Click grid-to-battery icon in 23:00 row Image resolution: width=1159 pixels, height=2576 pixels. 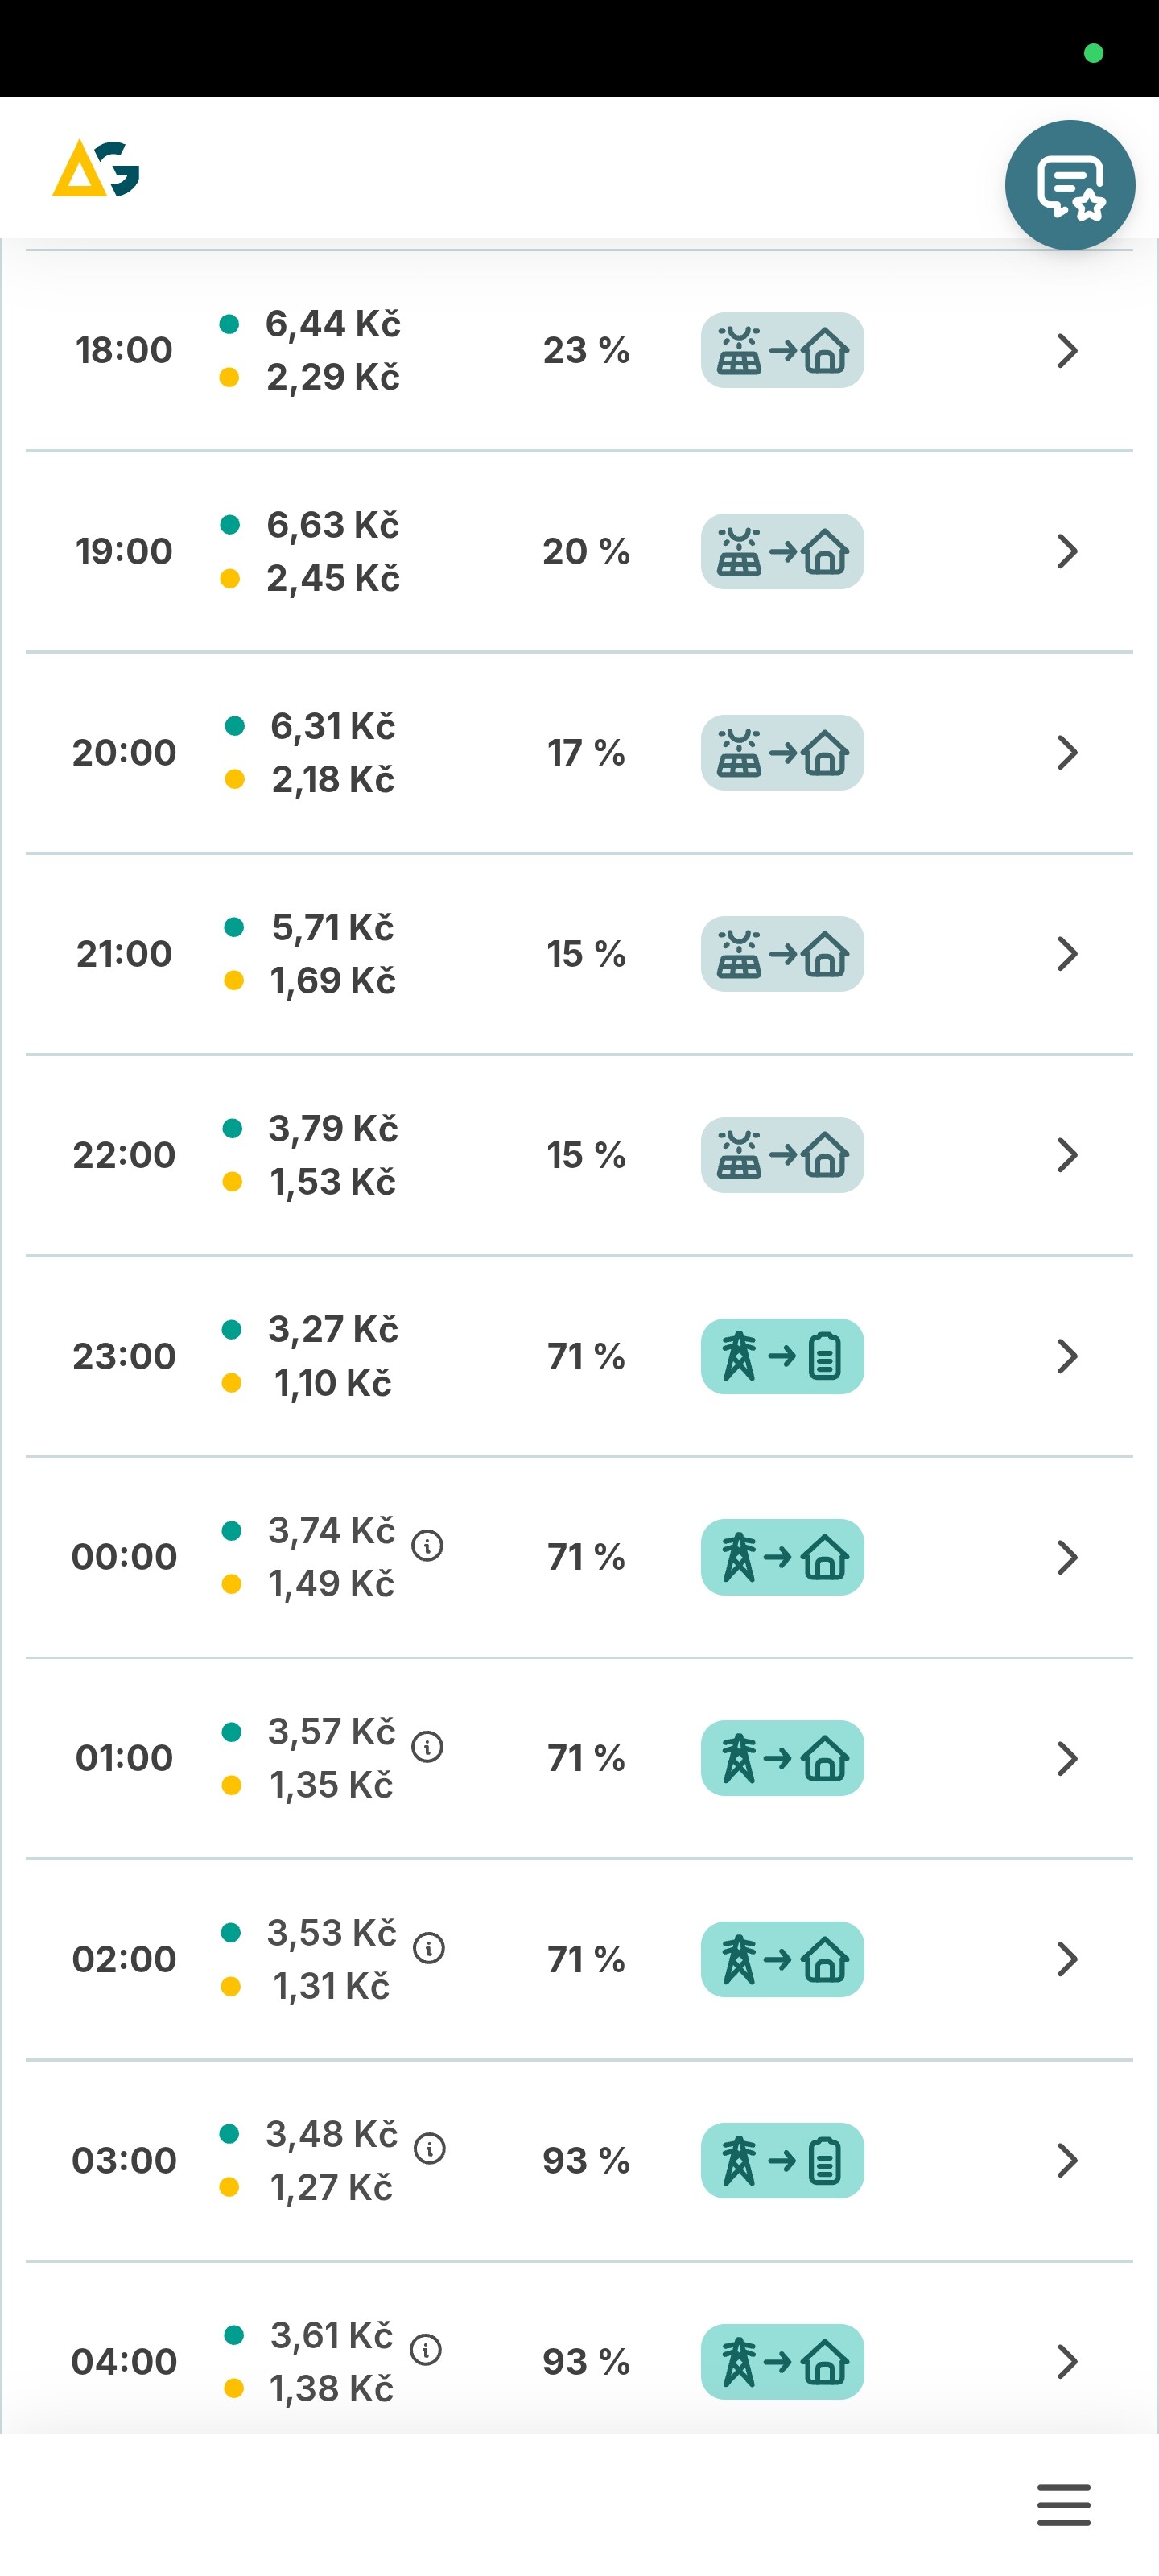(782, 1356)
